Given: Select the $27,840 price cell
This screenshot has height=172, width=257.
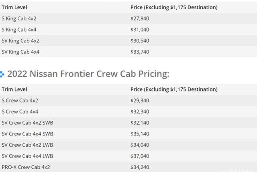Looking at the screenshot, I should (140, 18).
